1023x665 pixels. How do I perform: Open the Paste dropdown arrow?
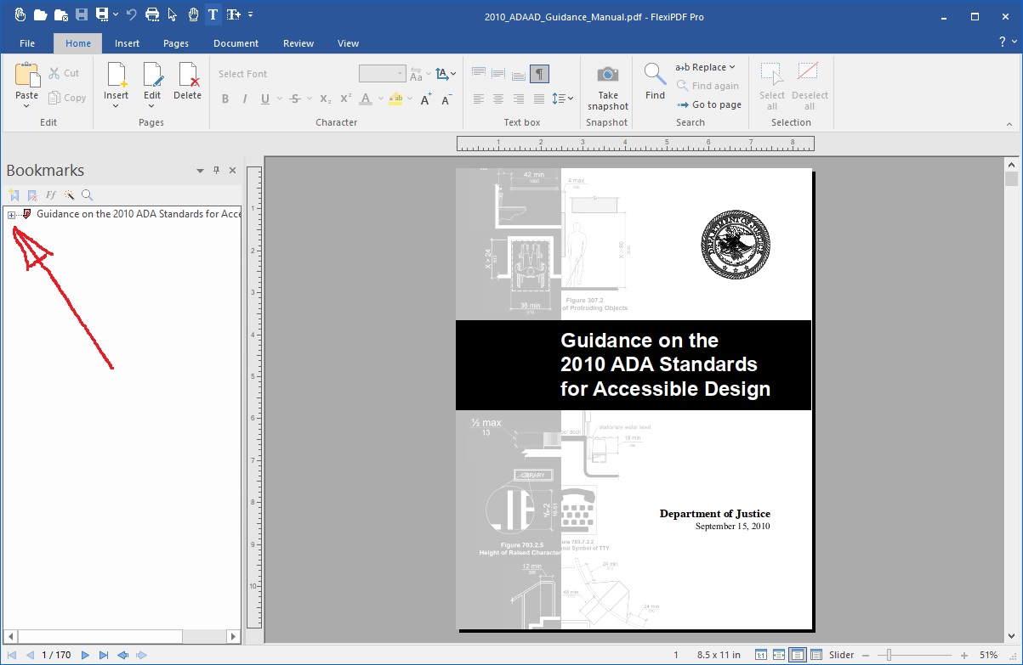pos(27,107)
